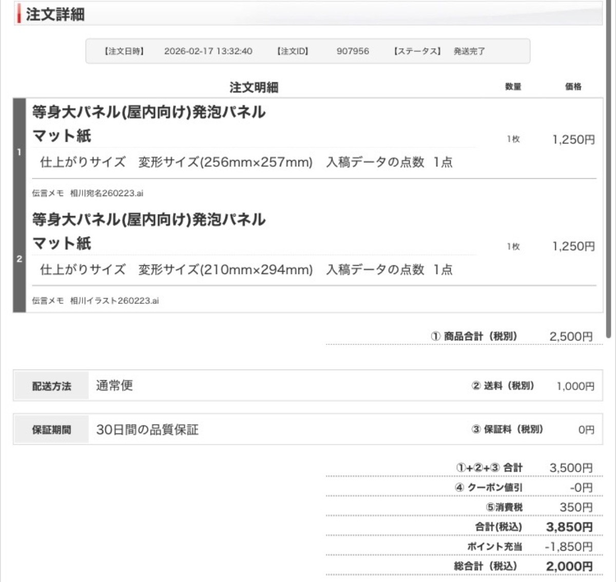Viewport: 616px width, 582px height.
Task: Click the 注文詳細 page heading
Action: pyautogui.click(x=55, y=14)
